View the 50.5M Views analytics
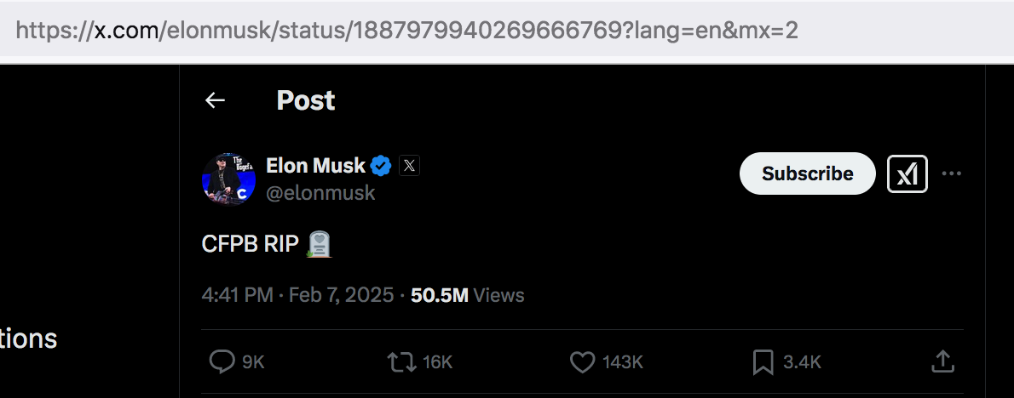This screenshot has width=1014, height=398. click(x=468, y=295)
